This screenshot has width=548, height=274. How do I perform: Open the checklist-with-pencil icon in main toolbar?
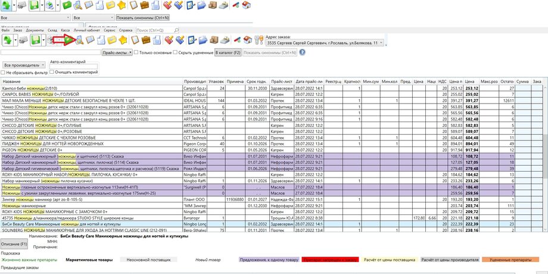(x=191, y=40)
